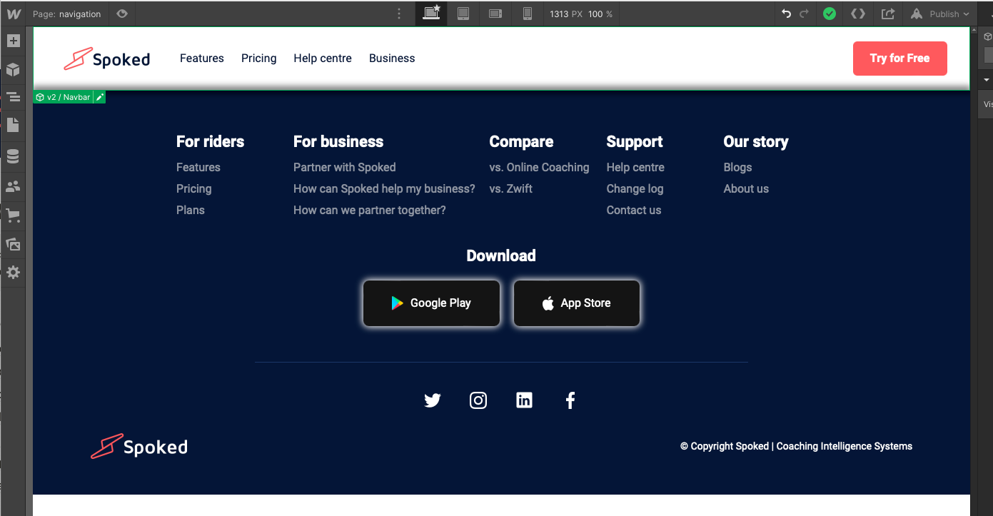Viewport: 993px width, 516px height.
Task: Click Features under For riders
Action: tap(198, 167)
